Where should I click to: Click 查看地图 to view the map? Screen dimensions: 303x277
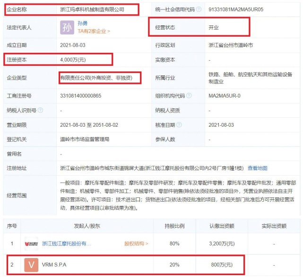(x=258, y=168)
